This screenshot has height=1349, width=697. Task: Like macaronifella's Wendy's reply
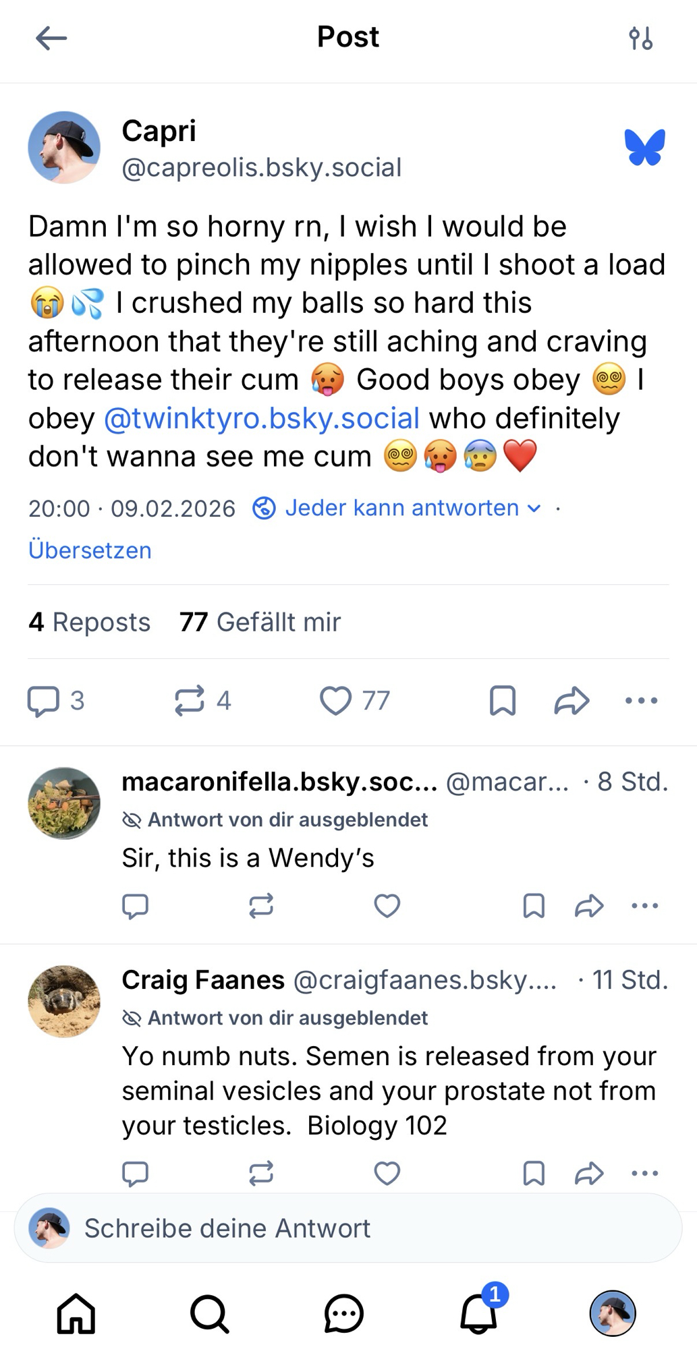tap(387, 906)
